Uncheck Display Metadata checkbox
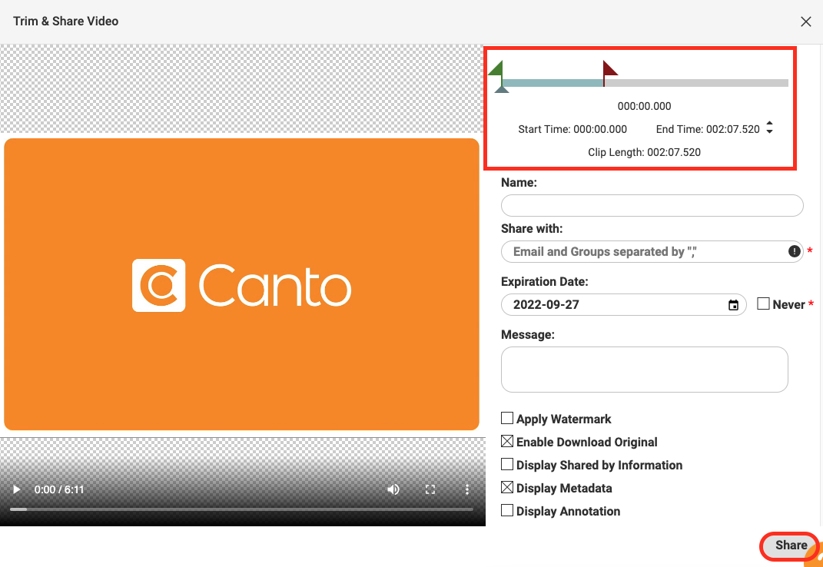This screenshot has height=567, width=823. (507, 487)
